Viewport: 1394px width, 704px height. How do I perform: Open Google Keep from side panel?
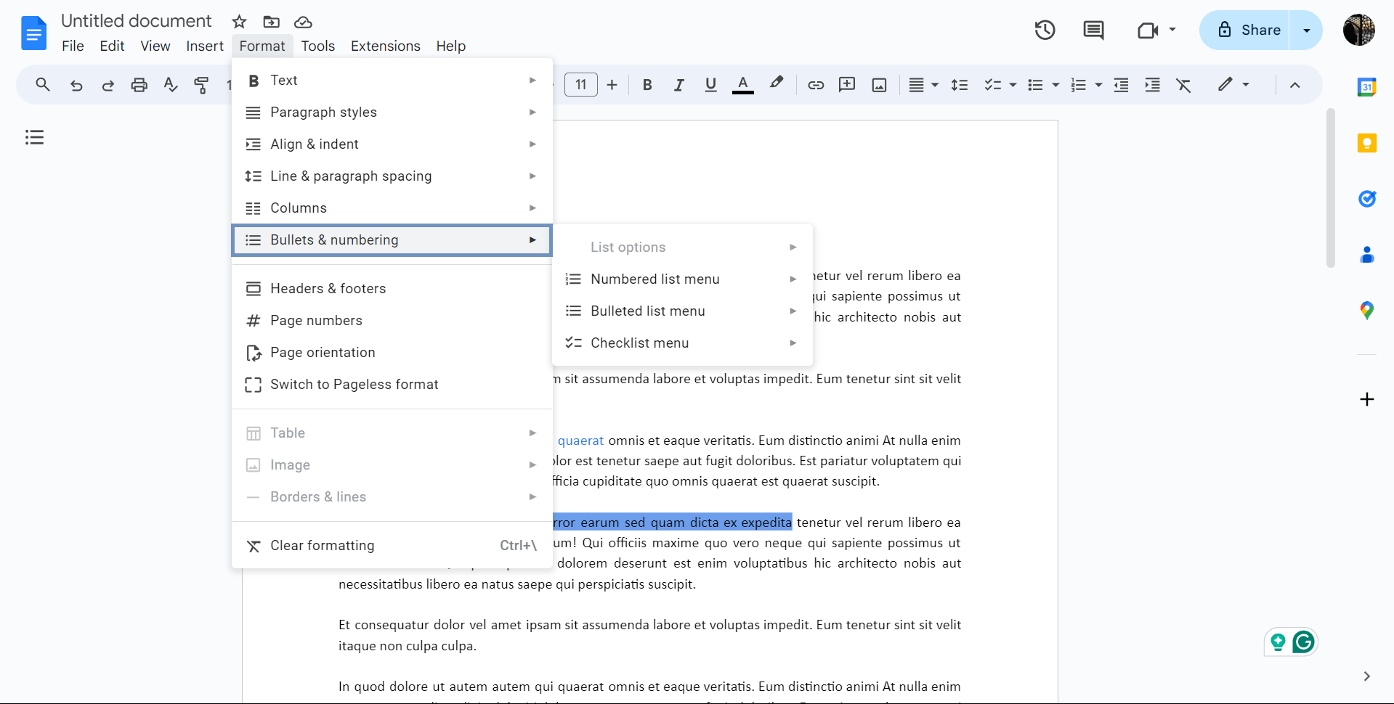(x=1366, y=143)
